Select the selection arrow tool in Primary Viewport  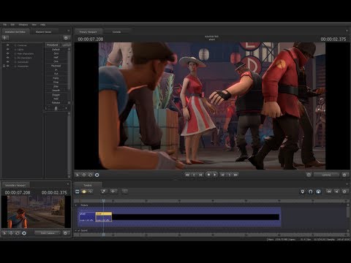coord(78,175)
